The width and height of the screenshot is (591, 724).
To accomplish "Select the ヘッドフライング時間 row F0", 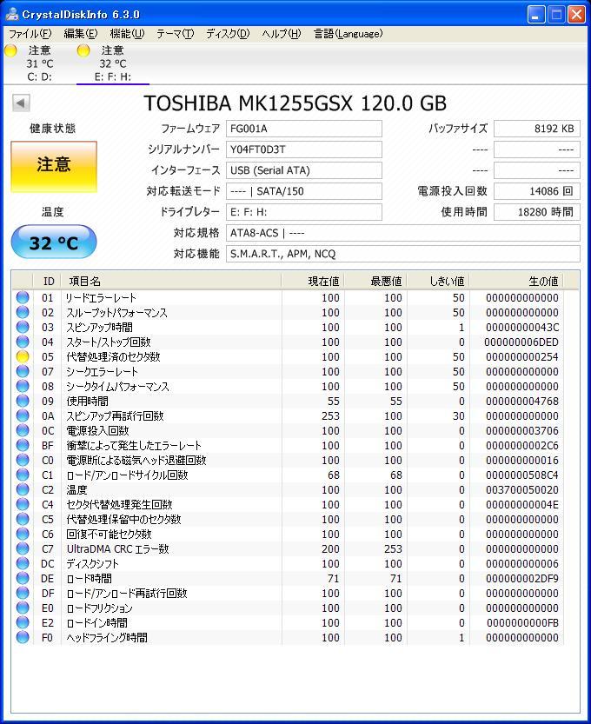I will (x=289, y=637).
